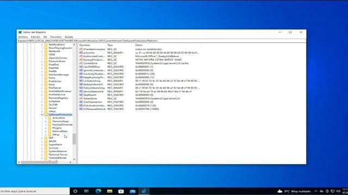This screenshot has height=195, width=348.
Task: Open Microsoft Edge from the taskbar
Action: (x=98, y=191)
